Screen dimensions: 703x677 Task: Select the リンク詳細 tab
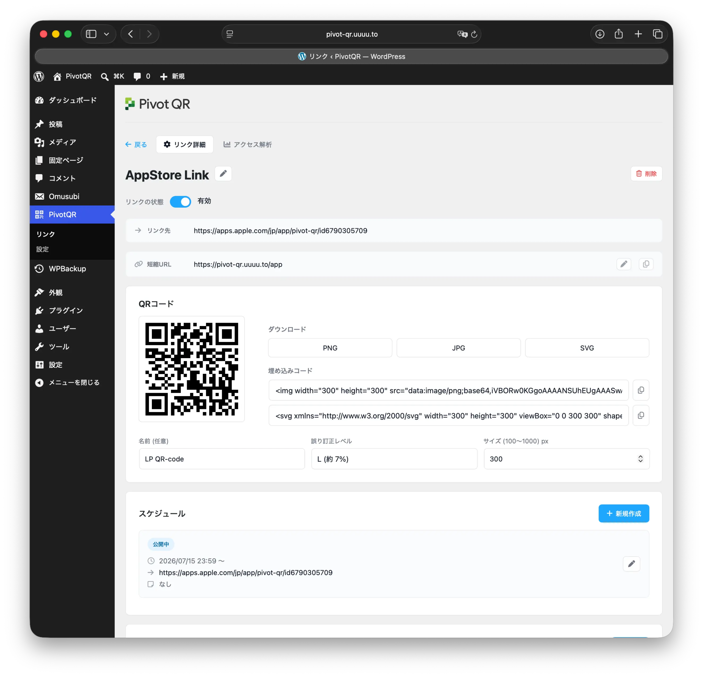tap(185, 144)
